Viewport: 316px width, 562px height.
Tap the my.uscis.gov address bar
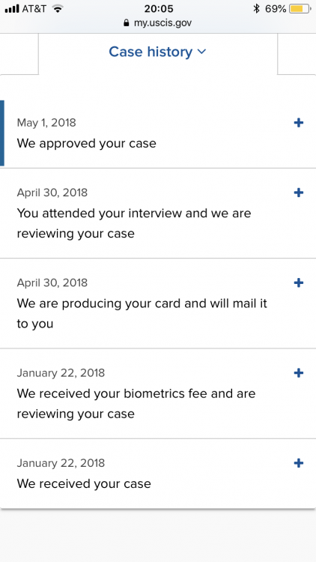[x=158, y=23]
